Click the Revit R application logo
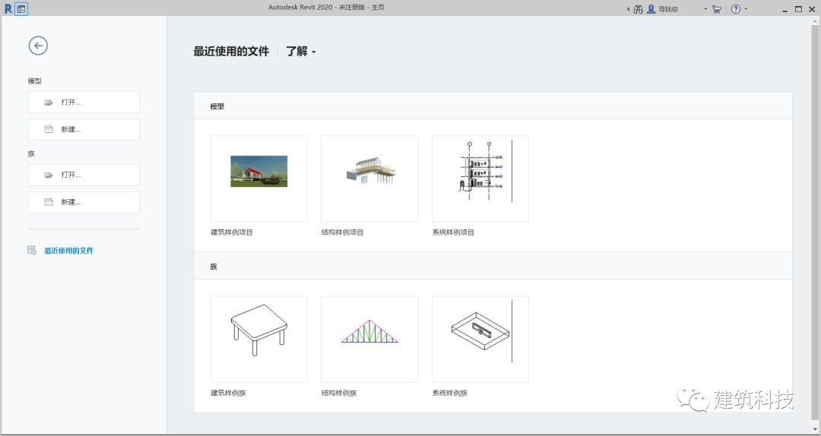Image resolution: width=821 pixels, height=436 pixels. (x=8, y=8)
